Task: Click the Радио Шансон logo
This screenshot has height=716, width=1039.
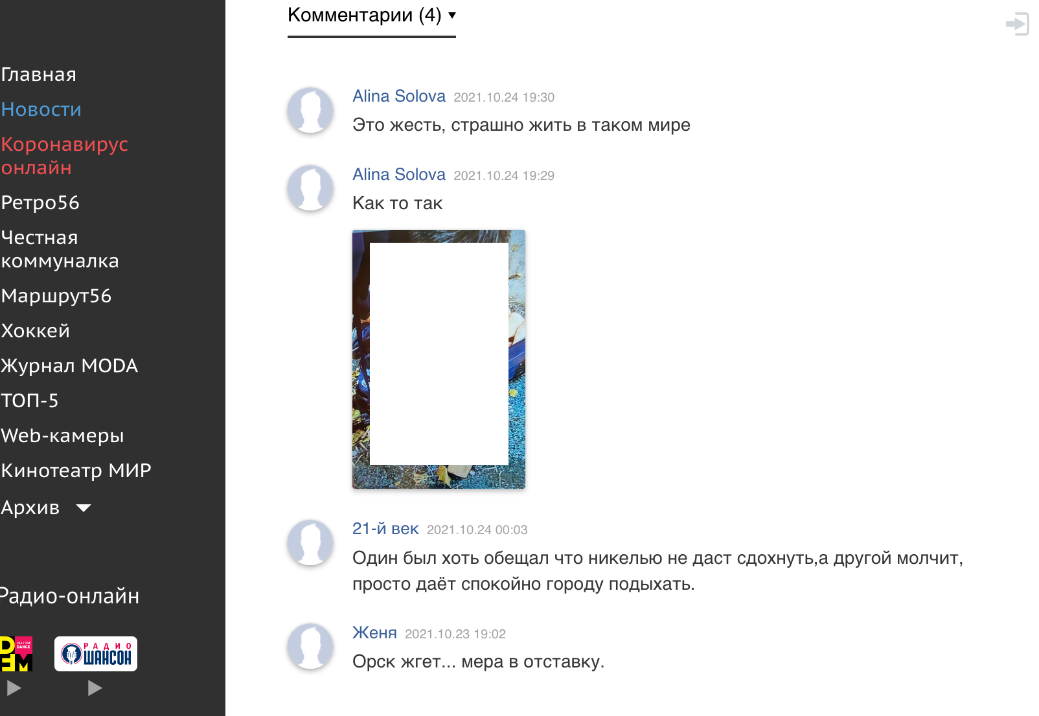Action: click(x=96, y=654)
